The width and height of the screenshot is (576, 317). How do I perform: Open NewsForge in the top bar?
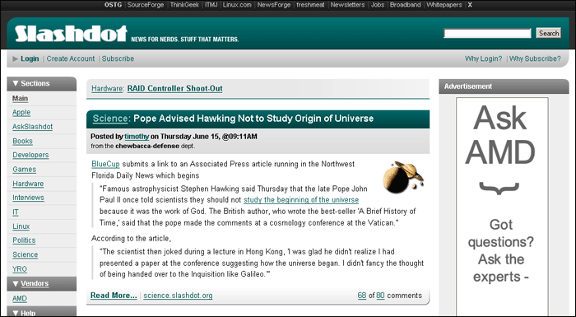point(274,5)
